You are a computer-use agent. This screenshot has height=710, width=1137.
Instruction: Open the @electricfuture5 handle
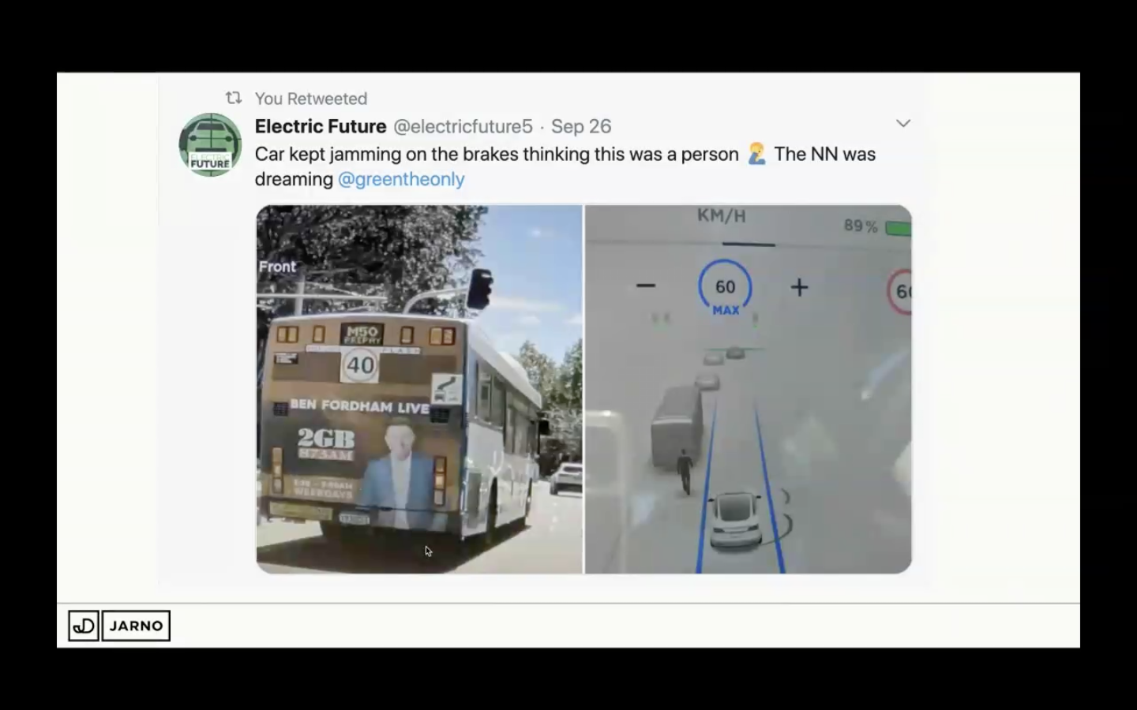tap(463, 126)
